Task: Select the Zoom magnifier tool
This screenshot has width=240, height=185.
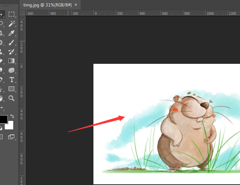Action: (x=11, y=98)
